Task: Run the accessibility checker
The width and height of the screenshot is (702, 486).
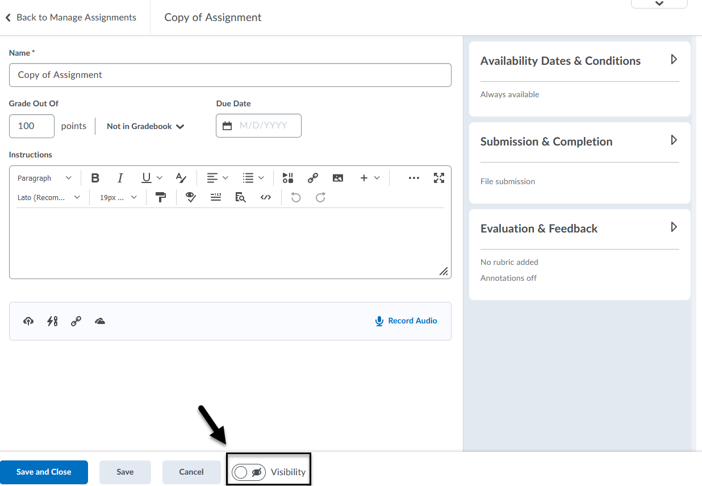Action: coord(191,197)
